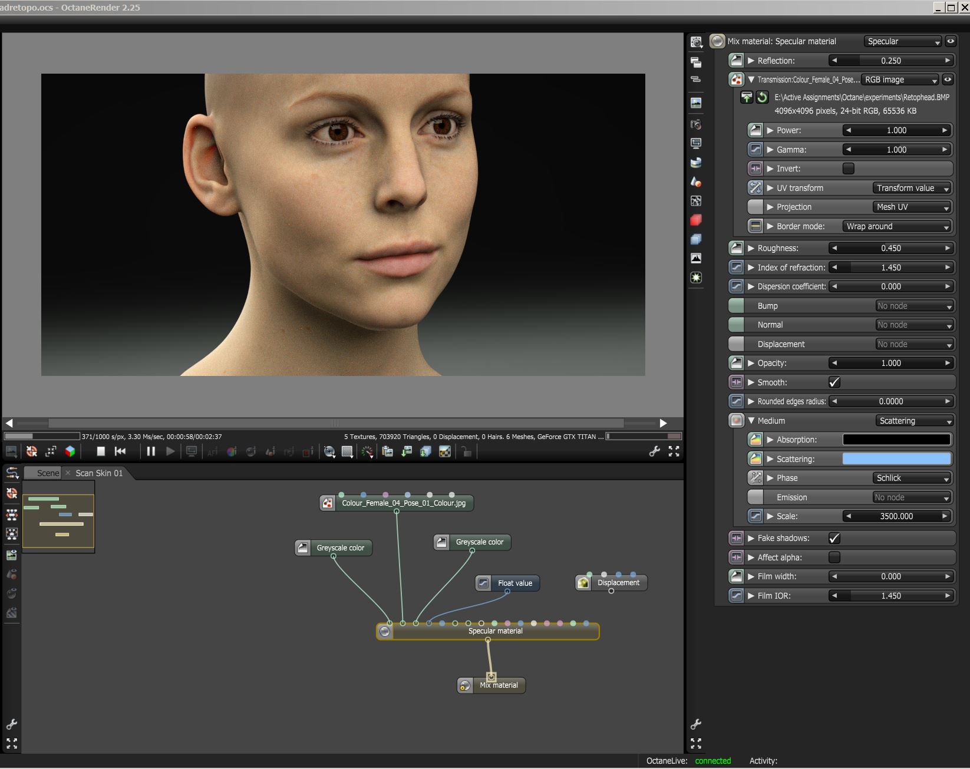Expand the Reflection parameter
Viewport: 970px width, 769px height.
click(x=751, y=61)
